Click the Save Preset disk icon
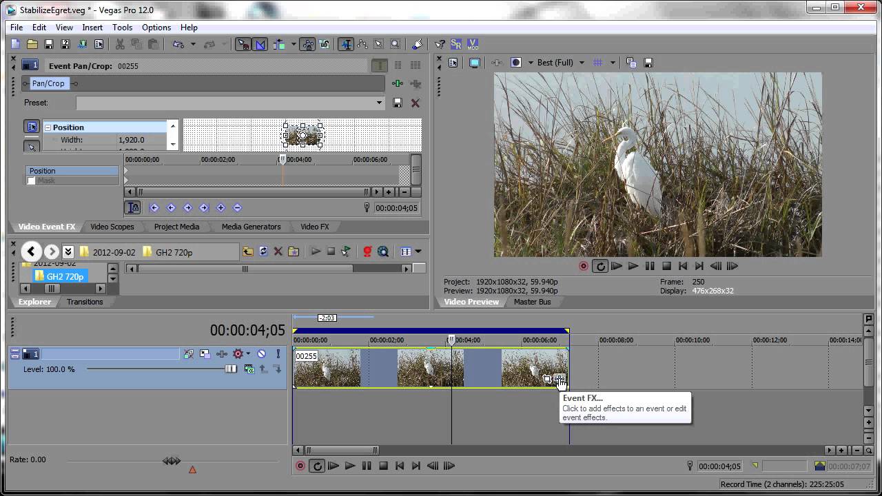This screenshot has height=496, width=882. 398,103
